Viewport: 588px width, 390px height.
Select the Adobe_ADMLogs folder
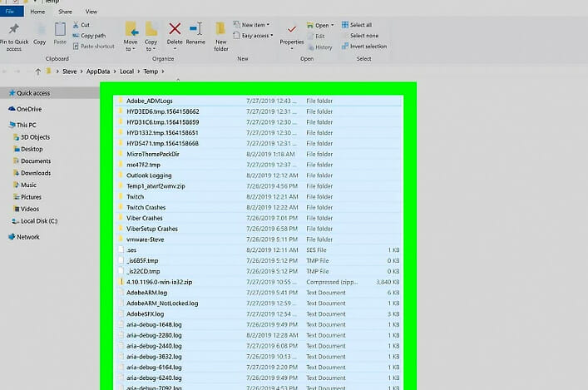coord(258,101)
